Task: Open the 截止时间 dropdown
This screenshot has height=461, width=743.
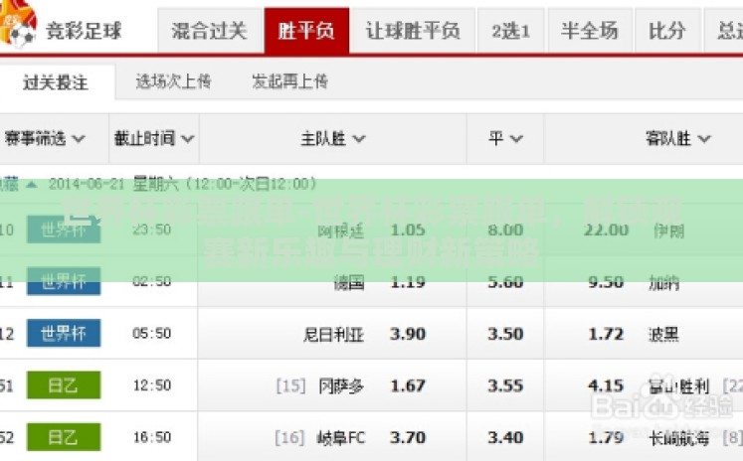Action: click(154, 139)
